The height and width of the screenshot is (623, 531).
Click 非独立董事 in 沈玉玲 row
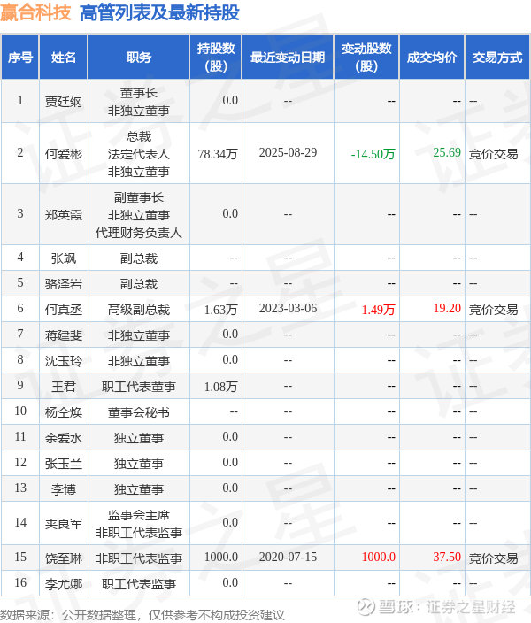point(138,361)
